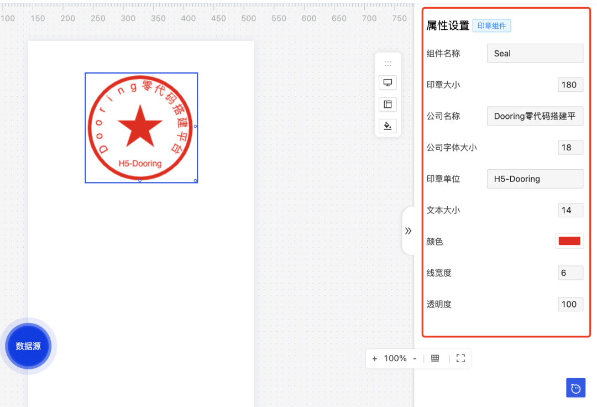The height and width of the screenshot is (407, 597).
Task: Open the red seal color swatch
Action: pyautogui.click(x=569, y=241)
